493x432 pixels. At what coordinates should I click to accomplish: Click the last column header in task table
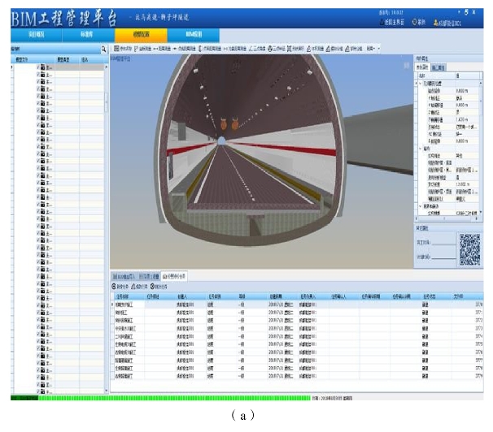(467, 296)
